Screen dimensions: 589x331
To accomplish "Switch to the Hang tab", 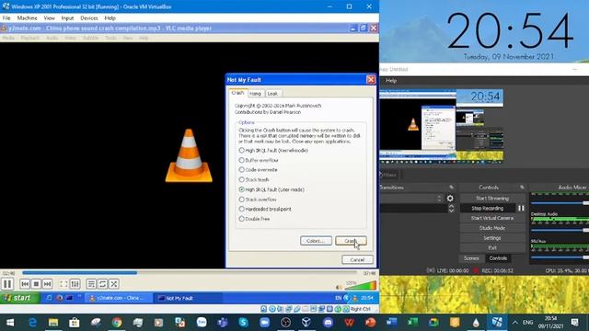I will pyautogui.click(x=256, y=94).
